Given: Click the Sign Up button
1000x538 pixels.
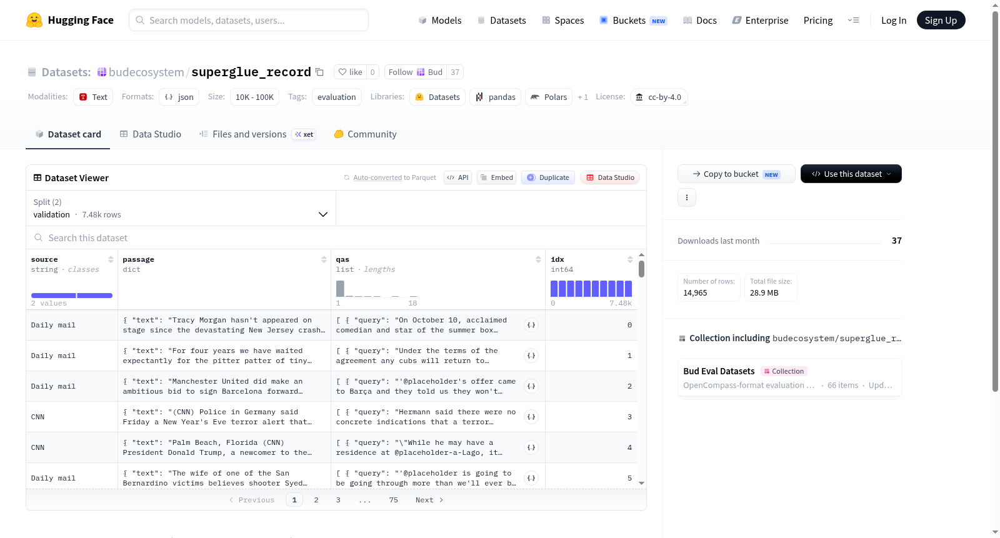Looking at the screenshot, I should [941, 20].
